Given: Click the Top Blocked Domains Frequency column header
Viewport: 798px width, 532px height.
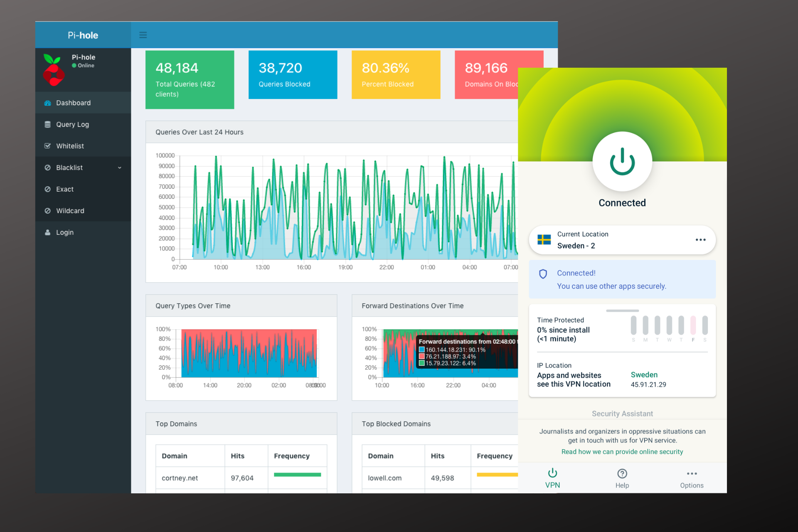Looking at the screenshot, I should coord(495,456).
